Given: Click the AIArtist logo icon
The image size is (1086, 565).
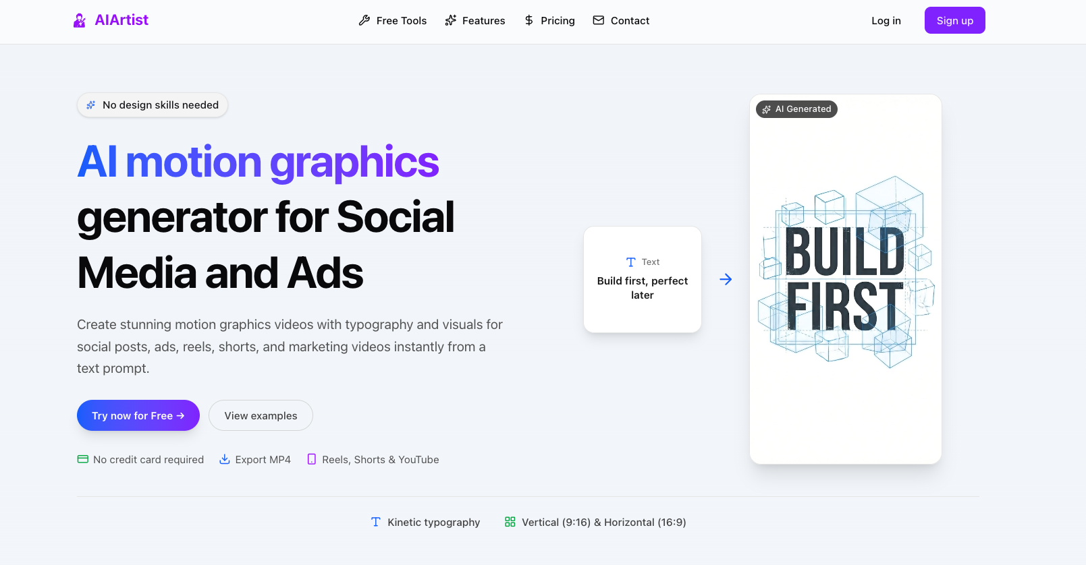Looking at the screenshot, I should click(80, 20).
